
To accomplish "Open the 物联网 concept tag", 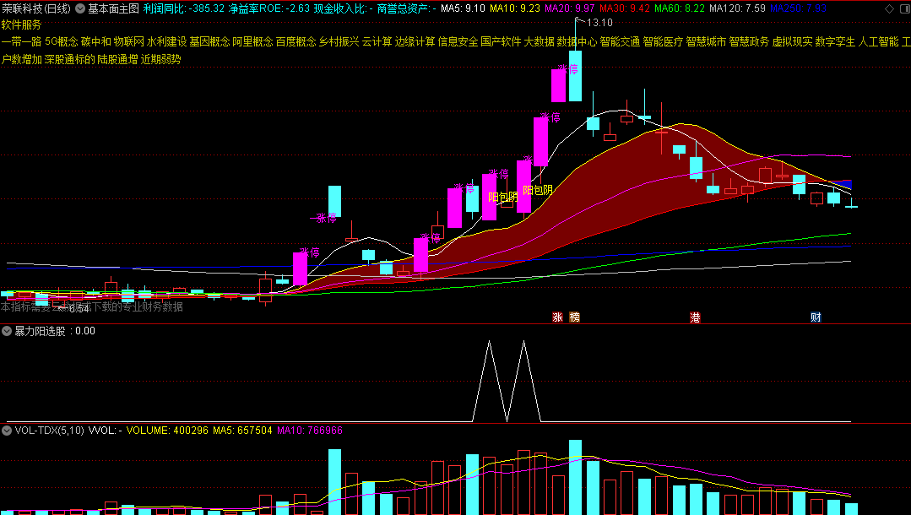I will coord(129,42).
